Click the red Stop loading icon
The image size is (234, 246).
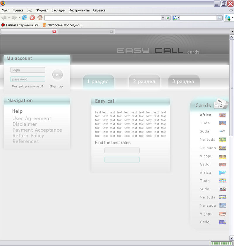pos(32,18)
